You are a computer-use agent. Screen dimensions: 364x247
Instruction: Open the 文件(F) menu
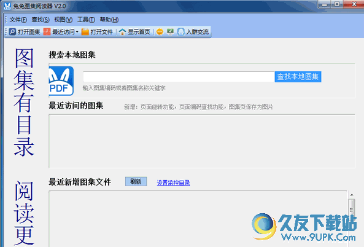tap(18, 20)
